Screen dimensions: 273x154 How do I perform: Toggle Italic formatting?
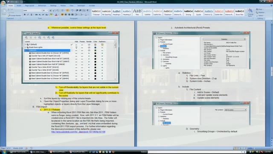pyautogui.click(x=28, y=15)
